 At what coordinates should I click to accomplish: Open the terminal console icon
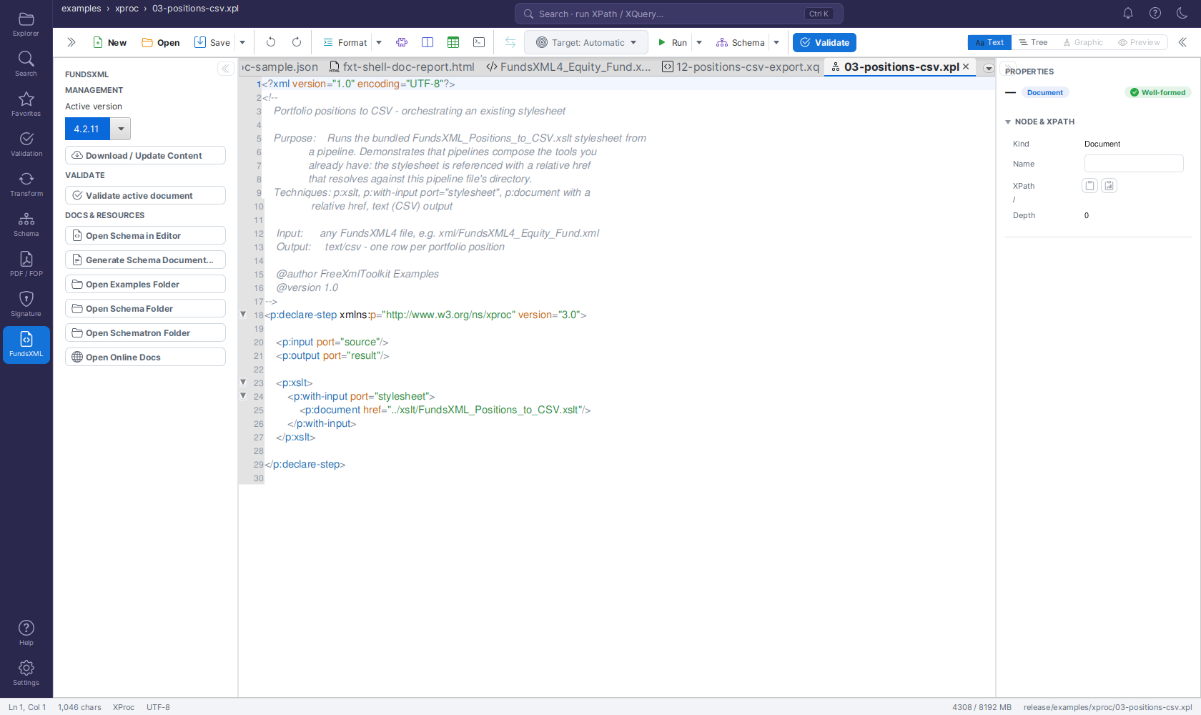(479, 42)
